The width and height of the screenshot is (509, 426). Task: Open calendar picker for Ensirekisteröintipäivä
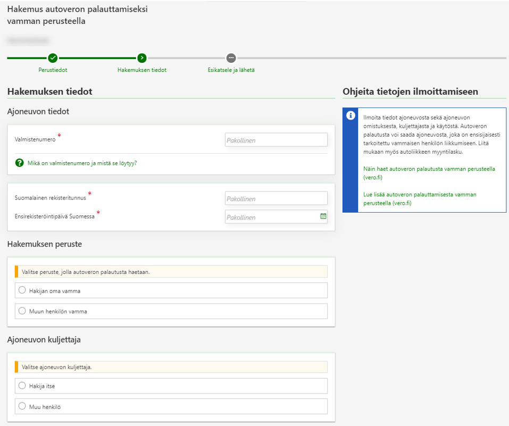click(x=323, y=216)
